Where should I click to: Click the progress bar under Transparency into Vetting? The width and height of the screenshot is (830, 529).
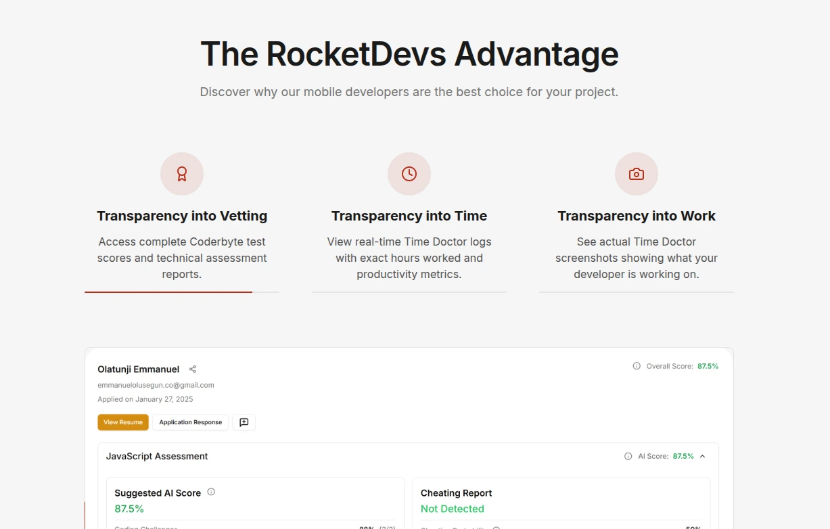tap(182, 292)
